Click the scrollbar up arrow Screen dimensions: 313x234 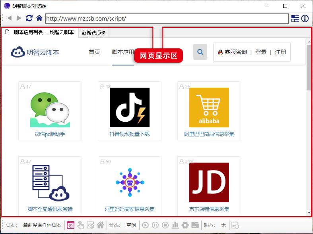pyautogui.click(x=309, y=42)
